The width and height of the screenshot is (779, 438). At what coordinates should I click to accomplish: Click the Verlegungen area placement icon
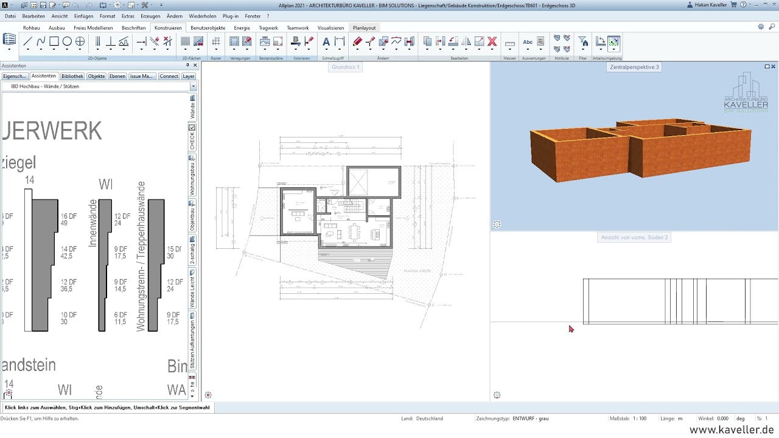click(x=234, y=41)
